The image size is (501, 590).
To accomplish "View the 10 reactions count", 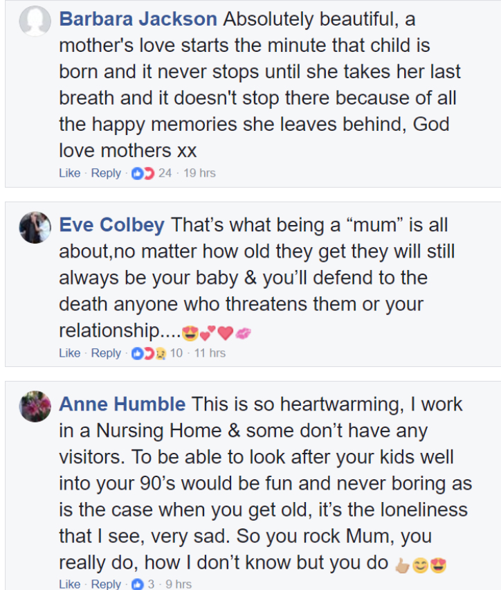I will 176,353.
